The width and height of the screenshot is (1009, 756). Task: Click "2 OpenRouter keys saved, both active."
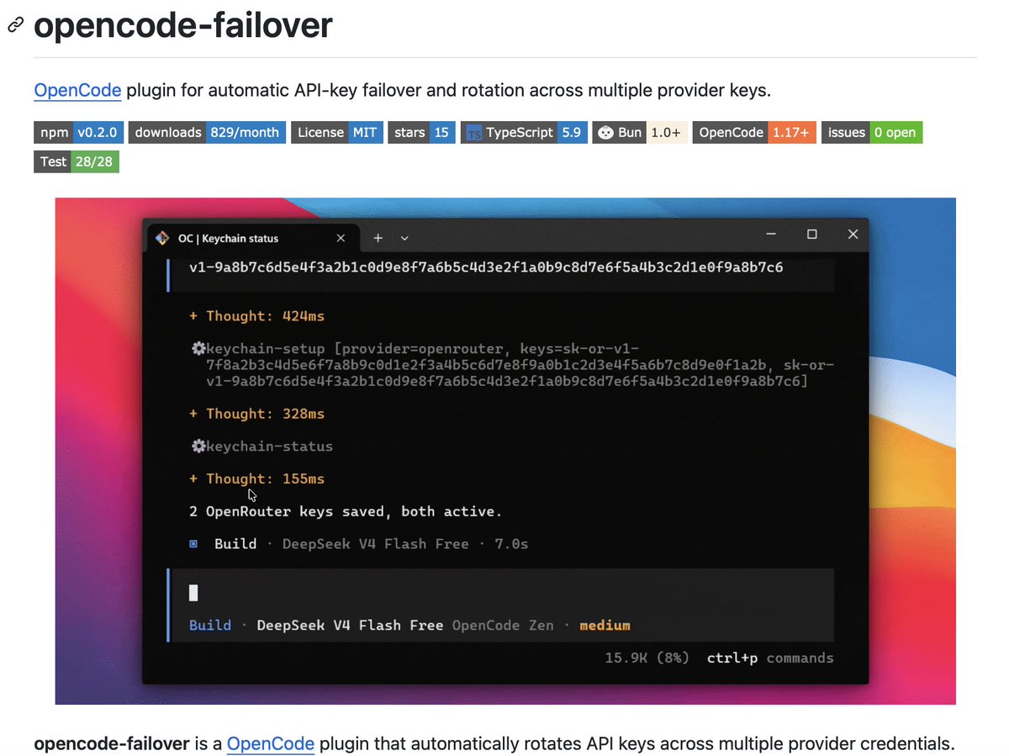[346, 511]
